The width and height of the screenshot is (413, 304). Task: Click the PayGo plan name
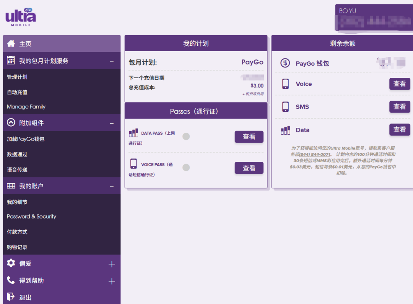[252, 62]
